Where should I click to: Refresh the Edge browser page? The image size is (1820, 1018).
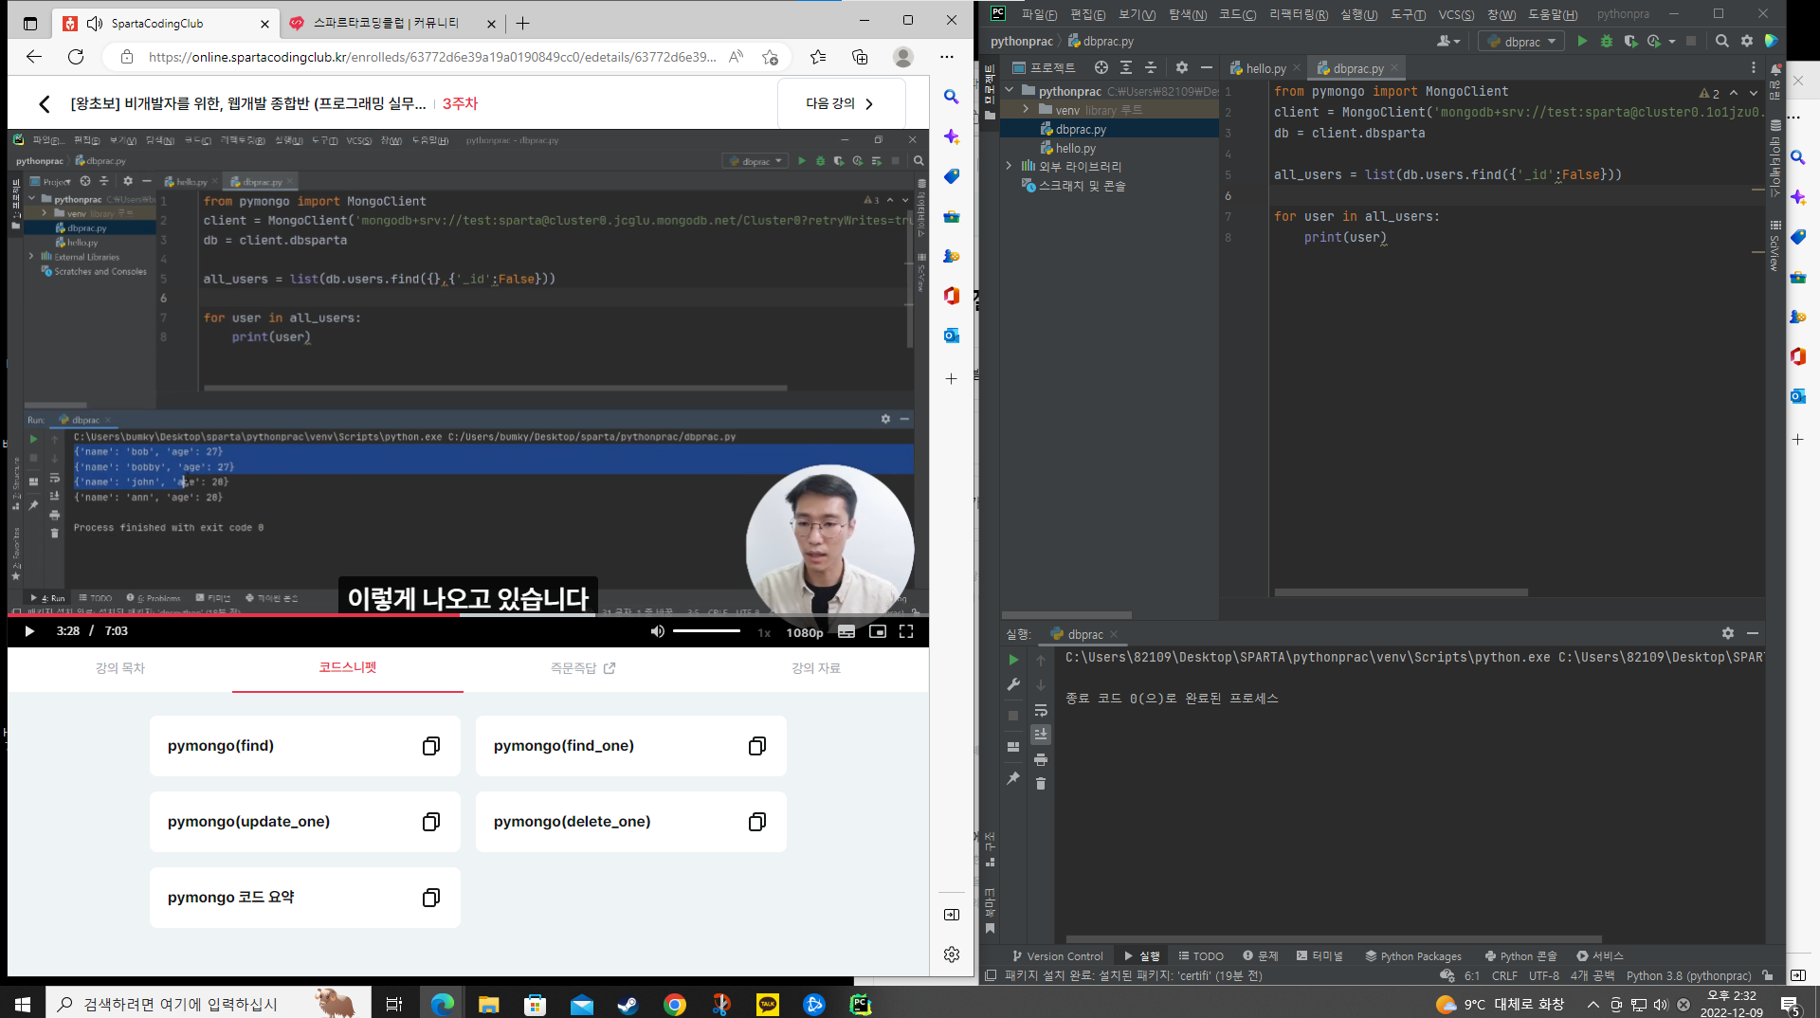pos(76,57)
